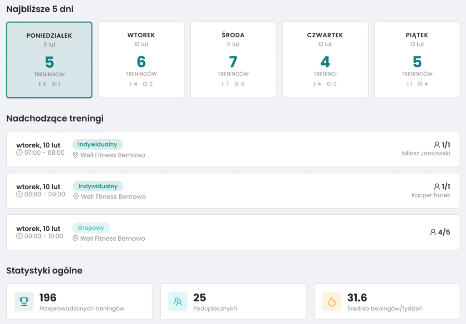Viewport: 466px width, 324px height.
Task: Select the Wtorek 10 lut day card
Action: pyautogui.click(x=141, y=60)
